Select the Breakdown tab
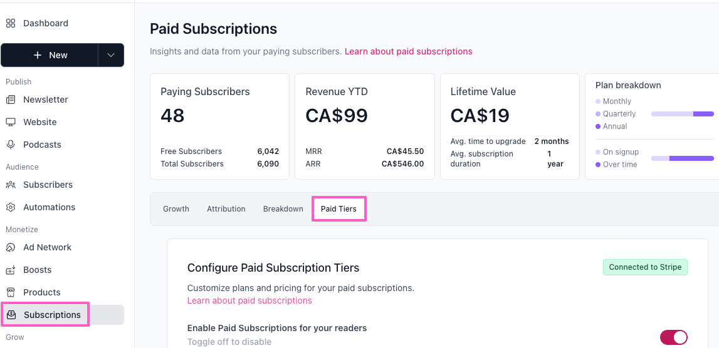The height and width of the screenshot is (348, 719). [x=283, y=209]
